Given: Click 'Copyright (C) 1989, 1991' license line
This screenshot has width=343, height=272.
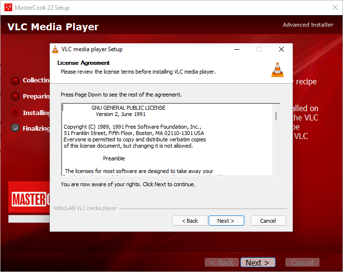Looking at the screenshot, I should pos(132,127).
